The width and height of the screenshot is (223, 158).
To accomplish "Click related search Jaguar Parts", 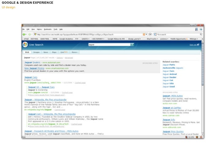I will click(x=169, y=65).
